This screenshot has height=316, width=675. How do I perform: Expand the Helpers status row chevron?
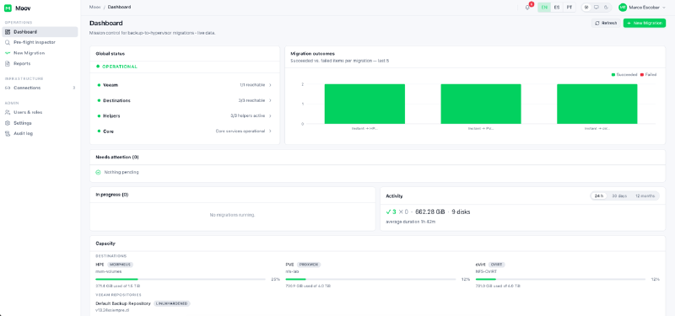(270, 116)
